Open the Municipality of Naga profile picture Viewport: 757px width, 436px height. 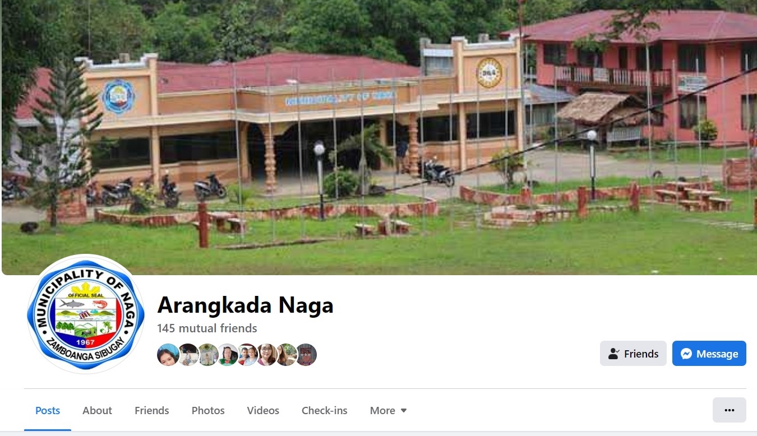coord(85,313)
